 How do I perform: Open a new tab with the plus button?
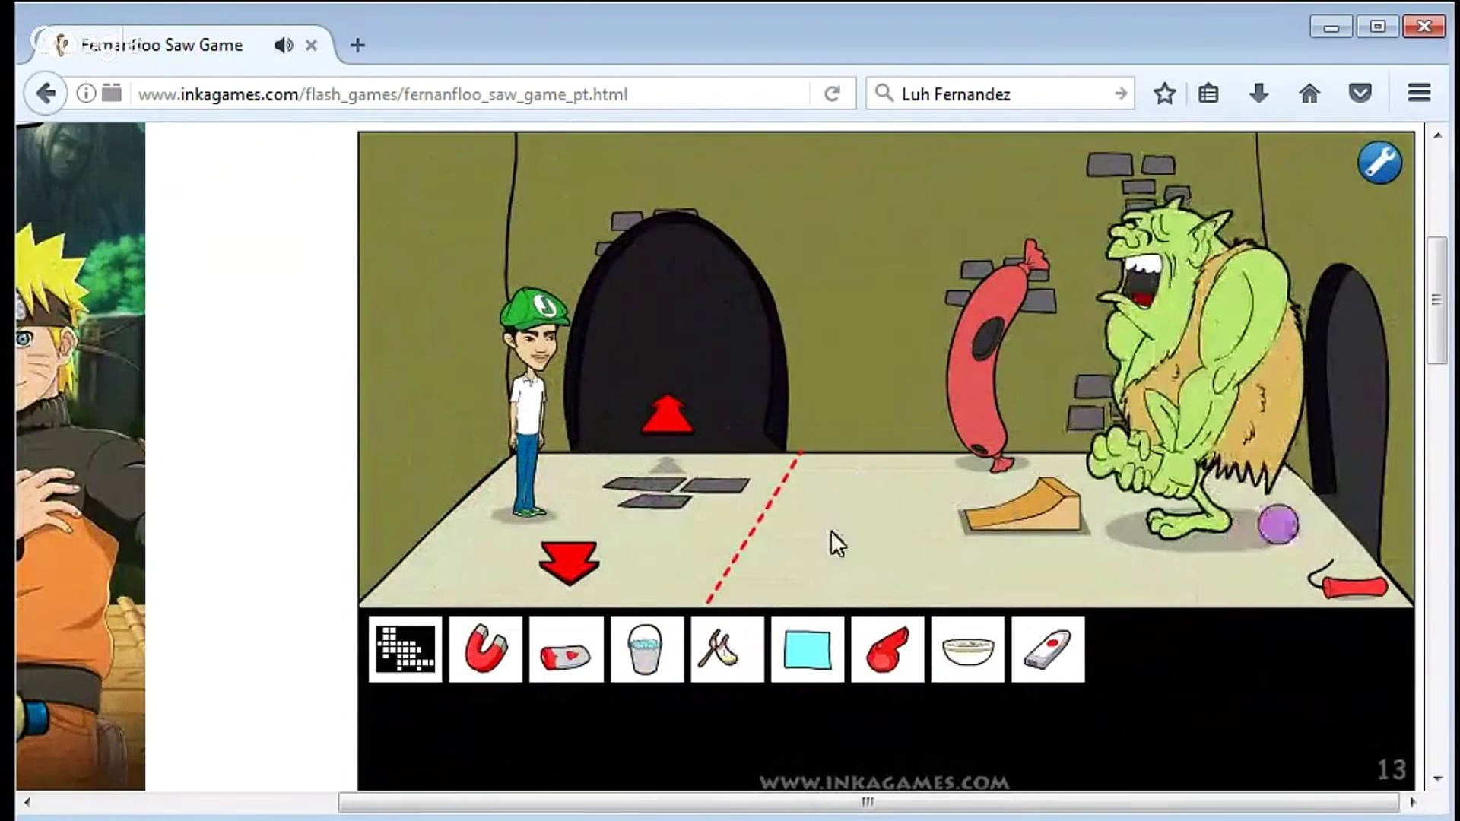tap(357, 46)
